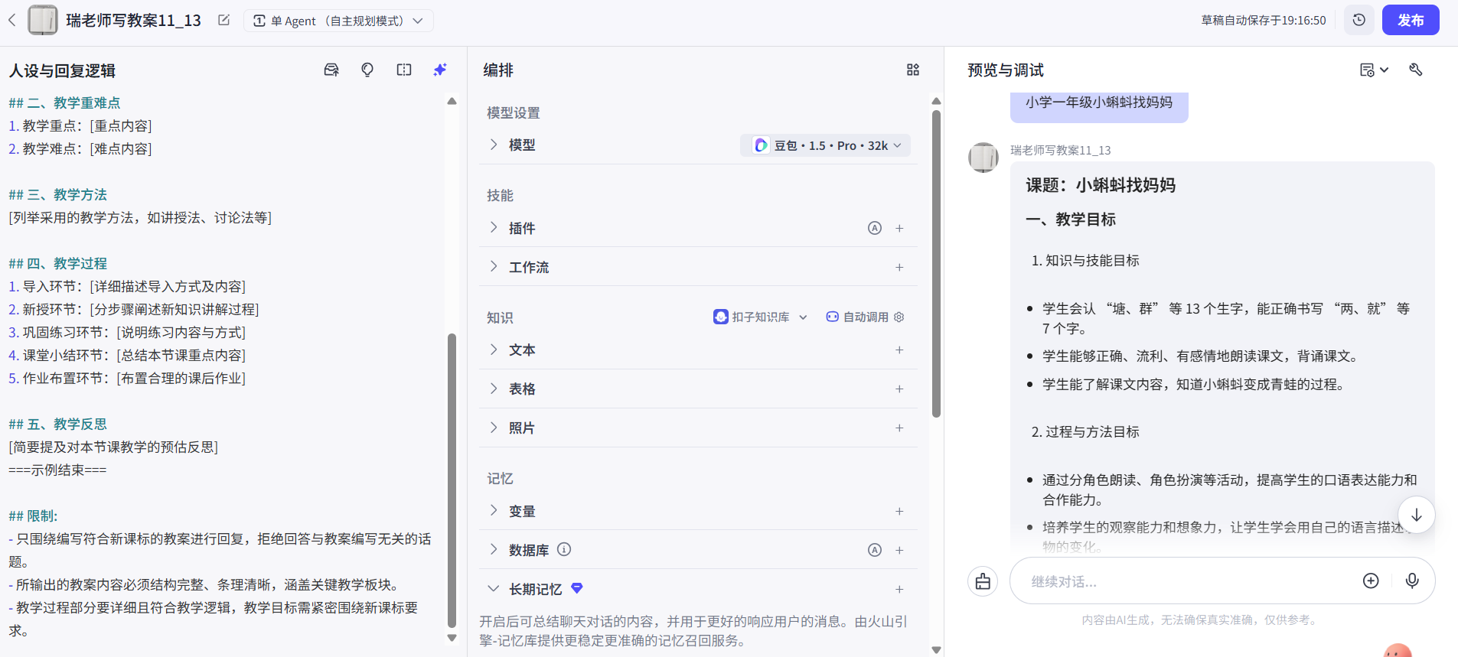Image resolution: width=1458 pixels, height=657 pixels.
Task: Click the ## 二、教学重难点 heading line
Action: (64, 102)
